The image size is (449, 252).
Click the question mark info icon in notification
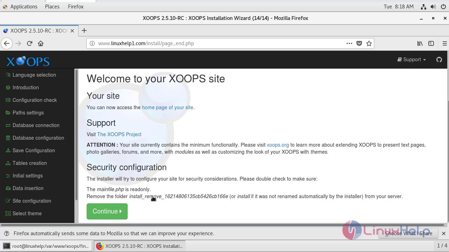click(6, 233)
